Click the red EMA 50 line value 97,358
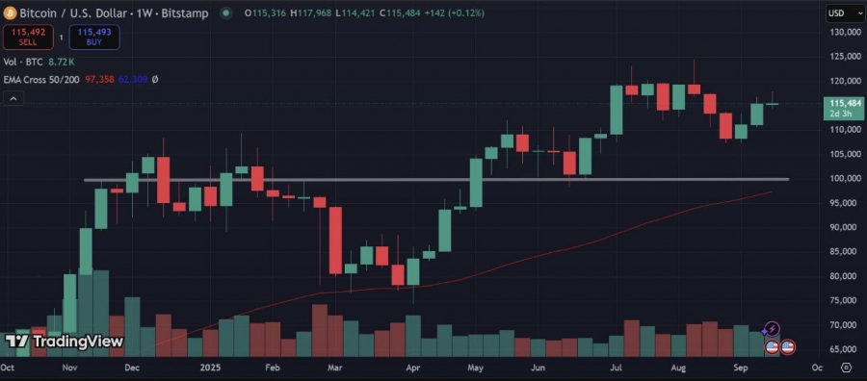The width and height of the screenshot is (867, 381). (x=99, y=80)
